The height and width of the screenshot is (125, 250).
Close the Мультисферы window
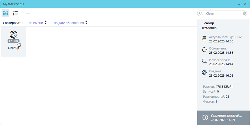point(245,4)
